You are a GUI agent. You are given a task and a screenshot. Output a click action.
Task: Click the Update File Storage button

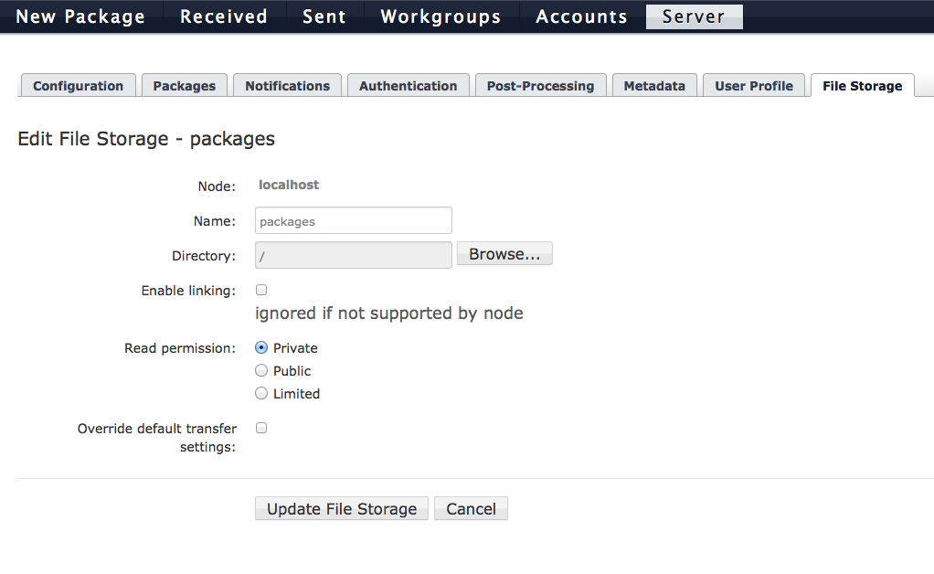click(x=341, y=508)
